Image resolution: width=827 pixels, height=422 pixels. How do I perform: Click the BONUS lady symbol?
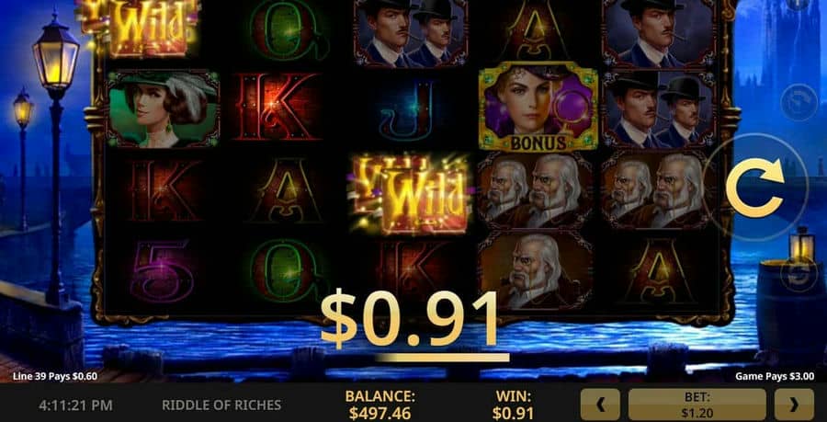(x=538, y=107)
